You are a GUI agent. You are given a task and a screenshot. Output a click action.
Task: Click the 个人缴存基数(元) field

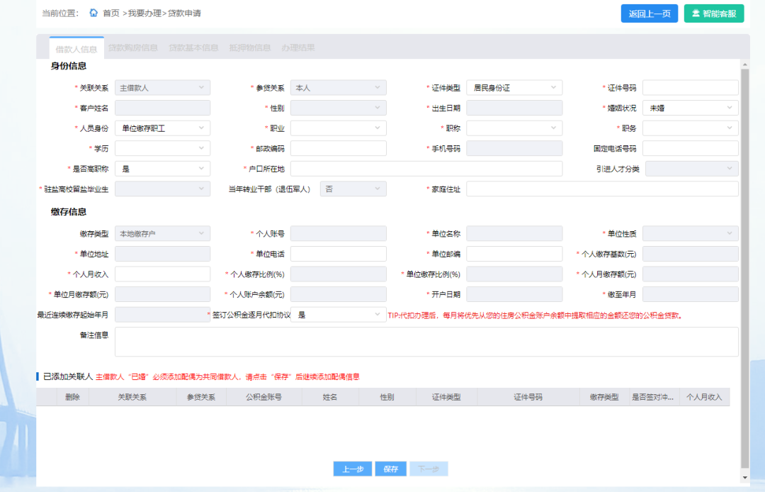pyautogui.click(x=691, y=254)
